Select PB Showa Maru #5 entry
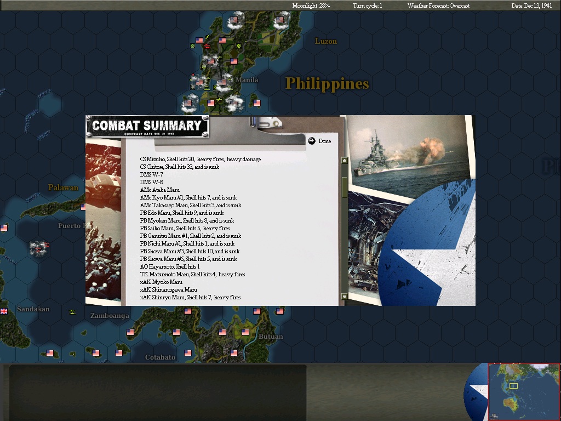This screenshot has height=421, width=561. pos(188,259)
